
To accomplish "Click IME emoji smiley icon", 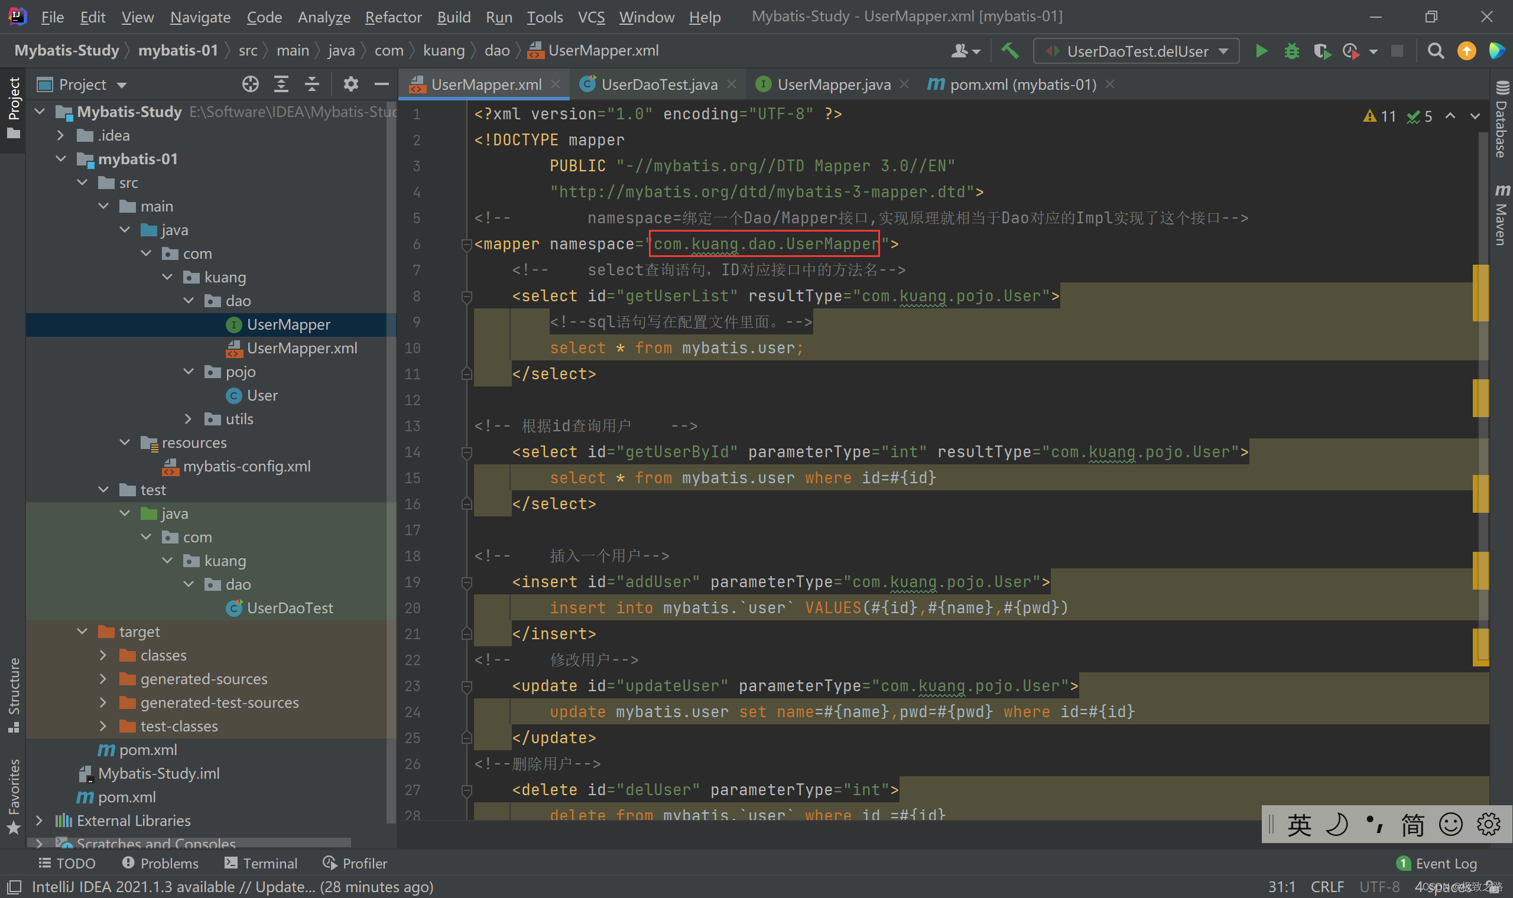I will [1451, 824].
